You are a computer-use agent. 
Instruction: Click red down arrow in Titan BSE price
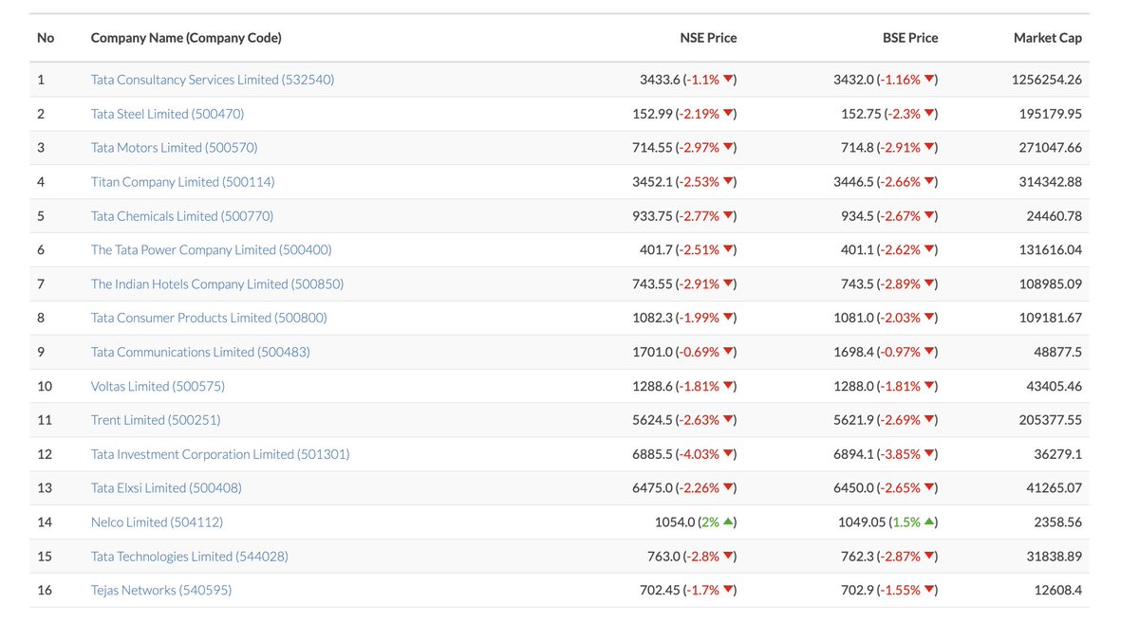click(929, 182)
